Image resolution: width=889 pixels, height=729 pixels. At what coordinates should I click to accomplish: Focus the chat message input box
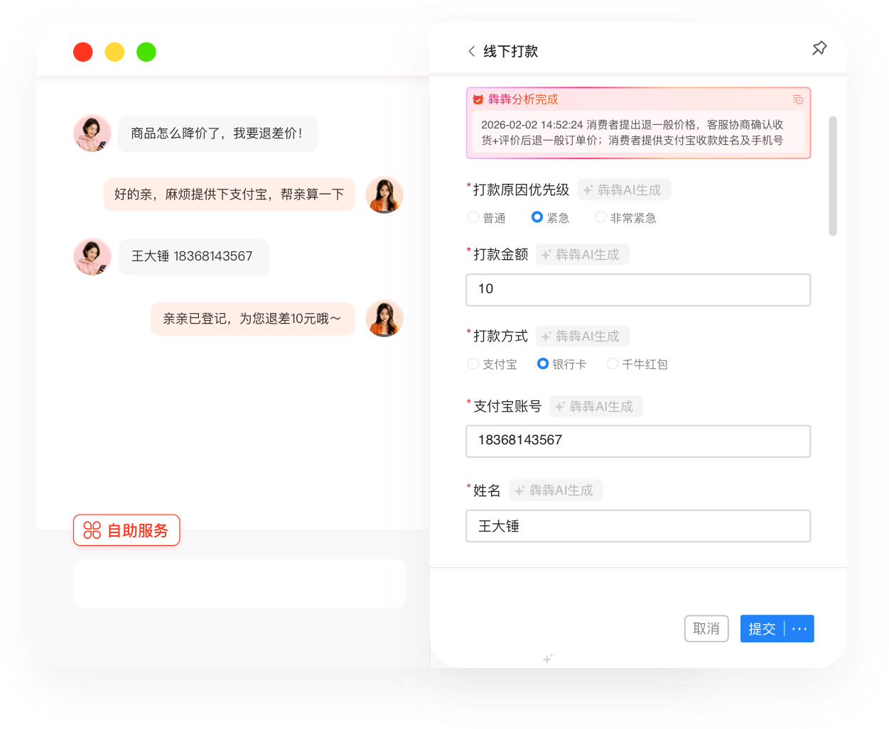[240, 583]
